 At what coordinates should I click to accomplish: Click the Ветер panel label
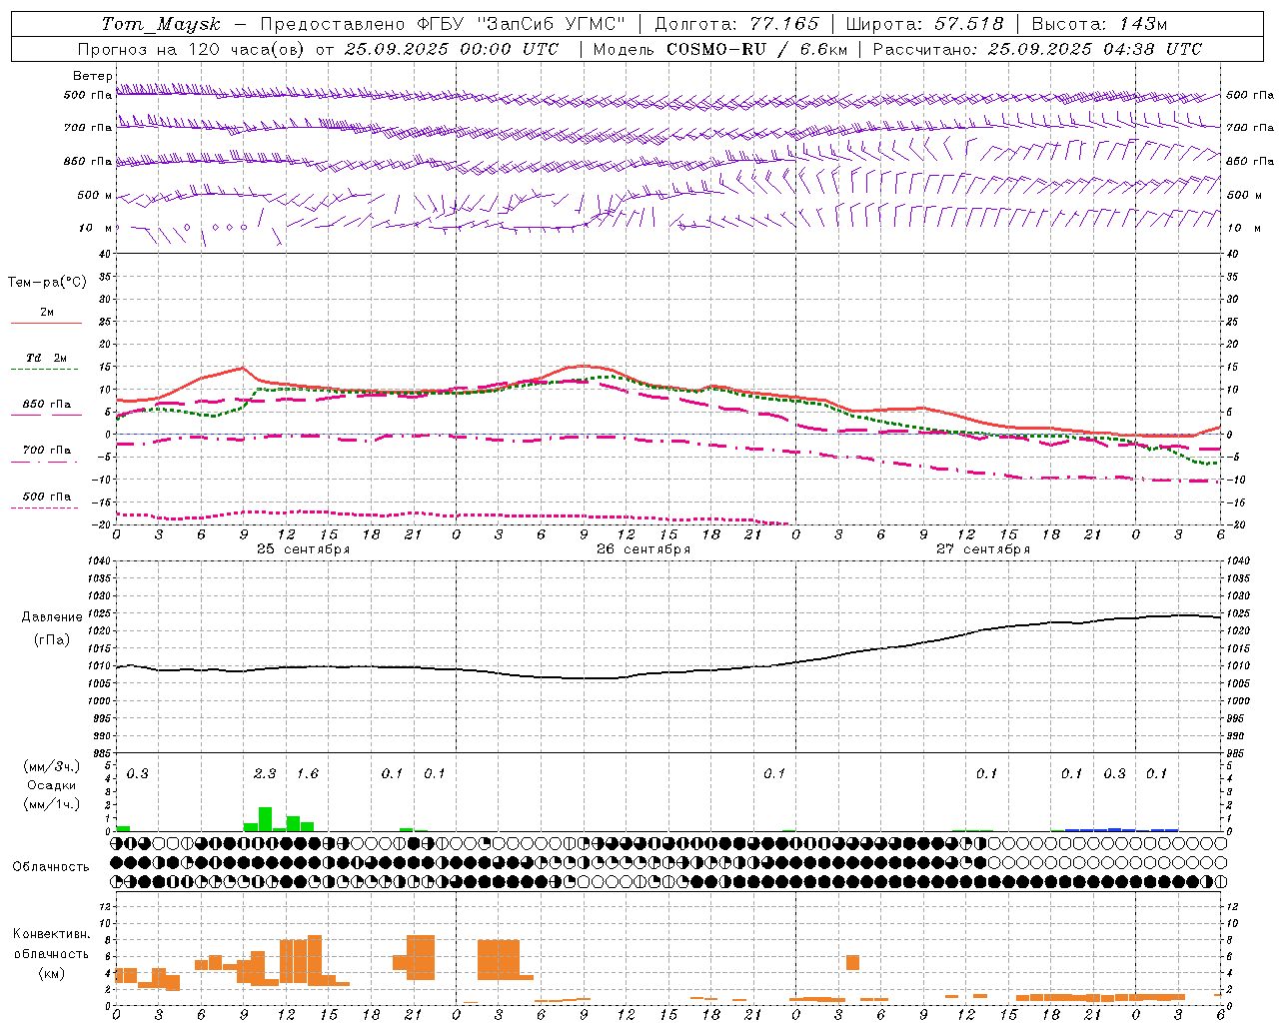(92, 76)
